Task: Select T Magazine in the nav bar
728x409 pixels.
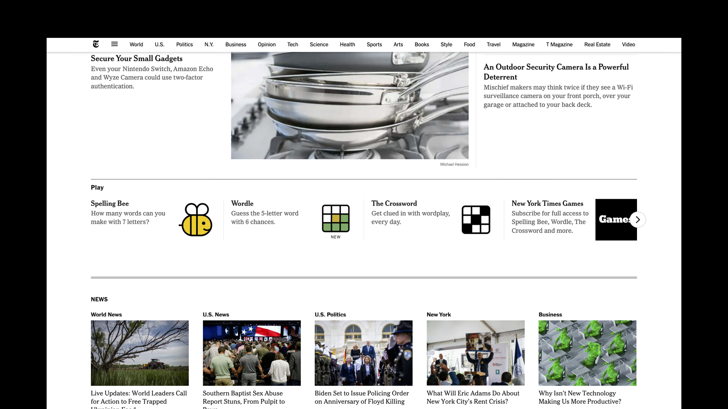Action: pyautogui.click(x=559, y=44)
